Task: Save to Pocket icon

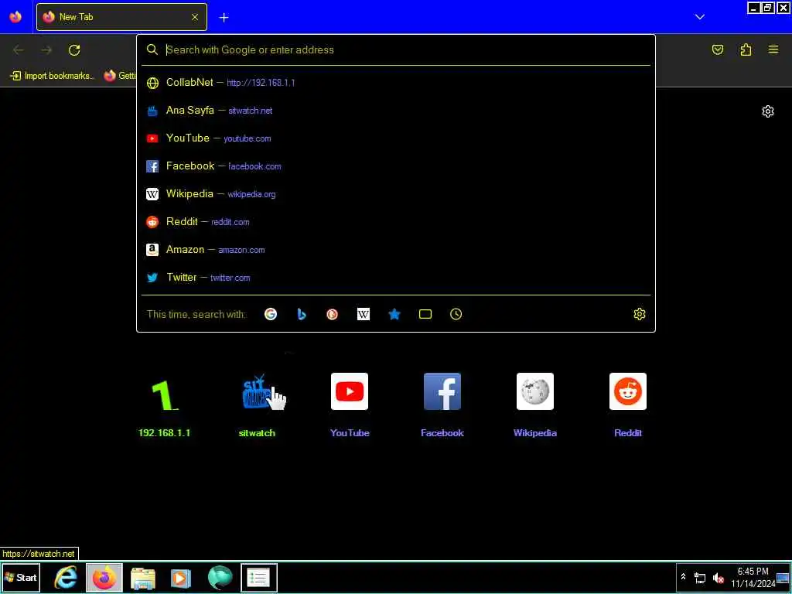Action: tap(718, 49)
